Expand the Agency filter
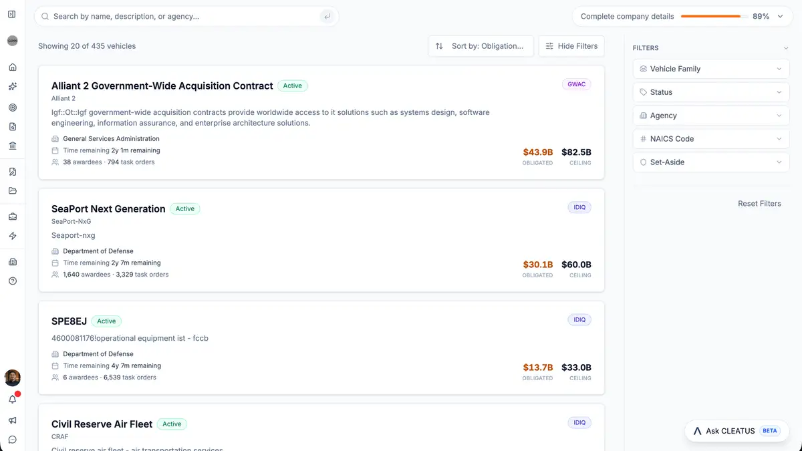The height and width of the screenshot is (451, 802). click(710, 116)
